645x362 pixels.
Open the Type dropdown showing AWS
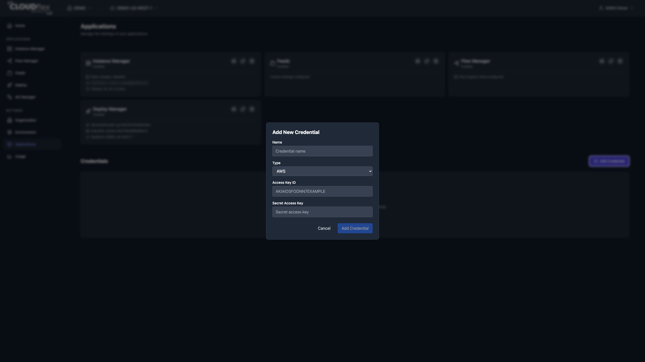[x=322, y=171]
